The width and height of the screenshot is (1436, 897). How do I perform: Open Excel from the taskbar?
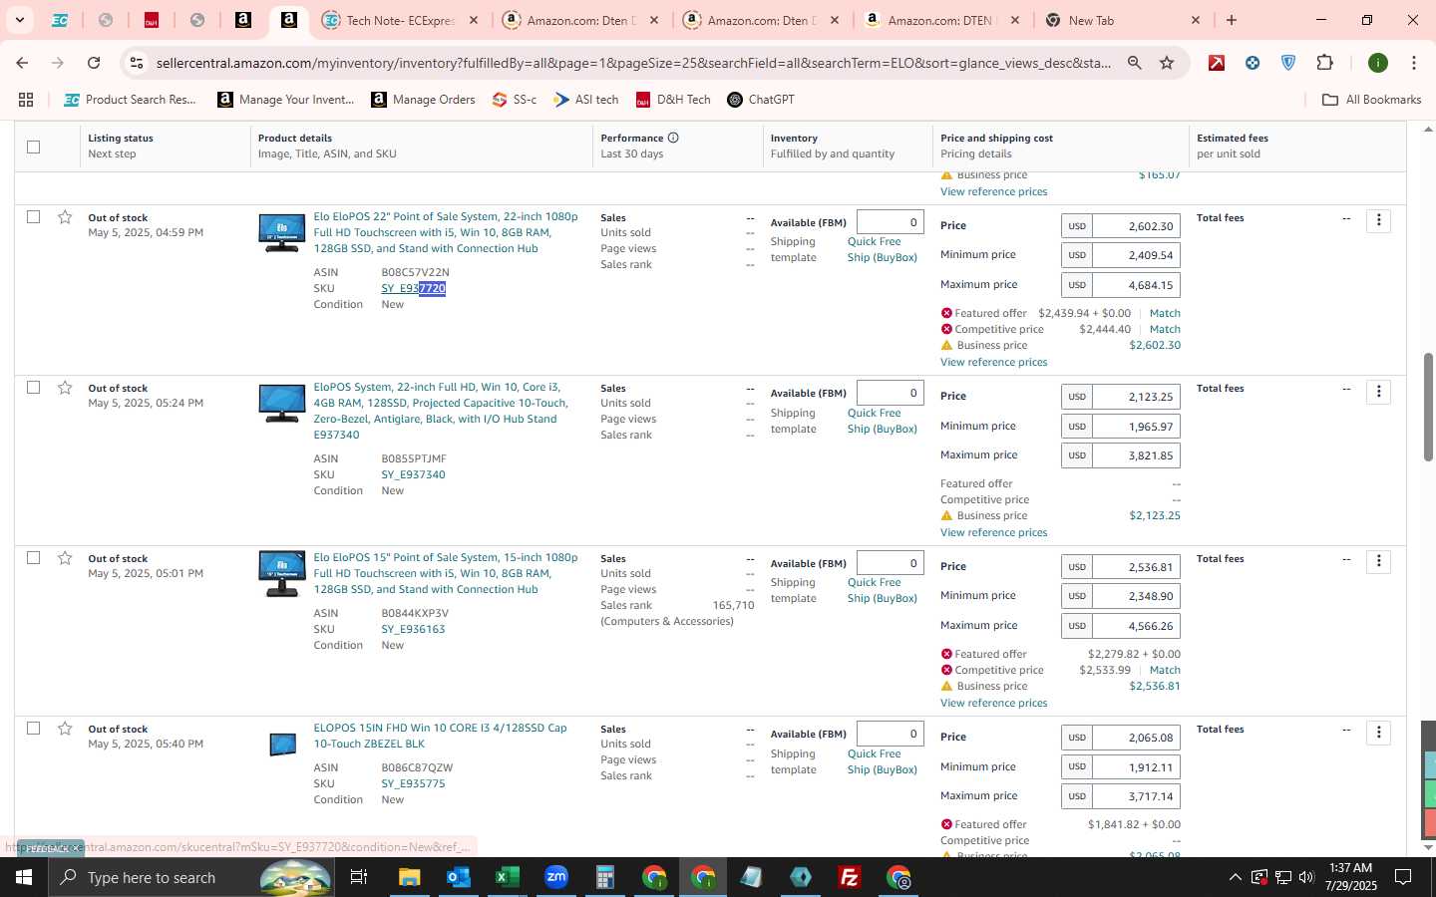[x=507, y=877]
